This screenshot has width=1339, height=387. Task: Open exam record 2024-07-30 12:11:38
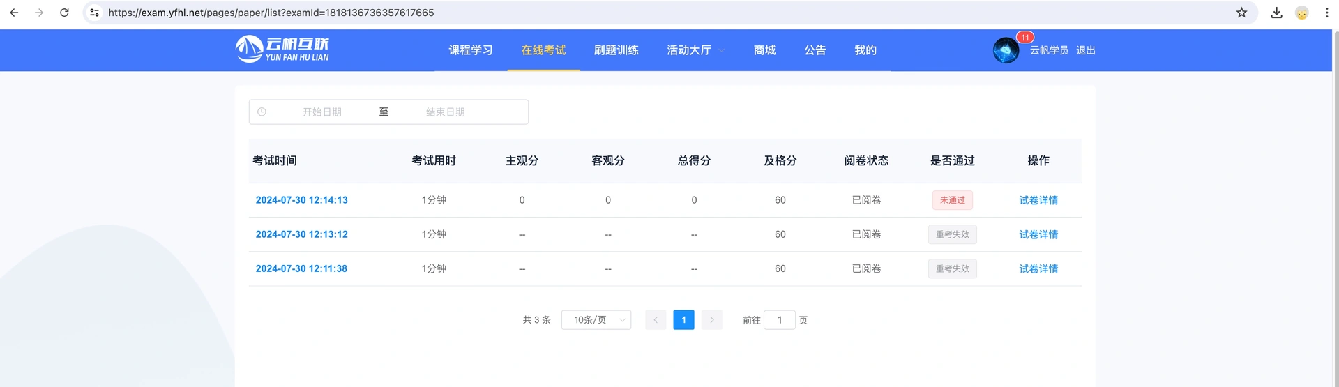tap(301, 268)
